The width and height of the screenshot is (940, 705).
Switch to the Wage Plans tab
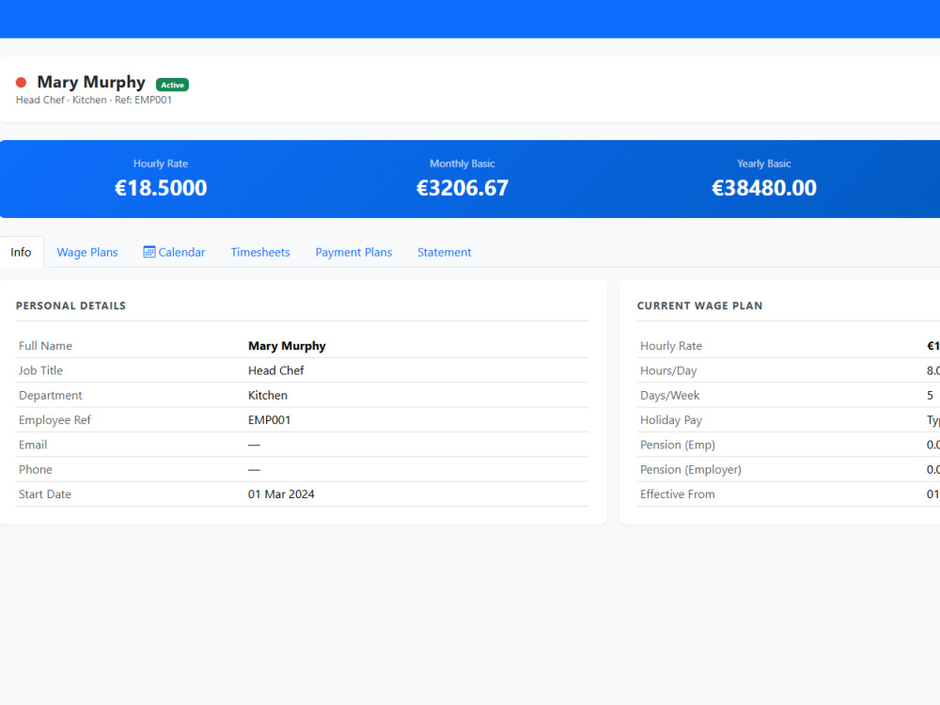pyautogui.click(x=87, y=252)
